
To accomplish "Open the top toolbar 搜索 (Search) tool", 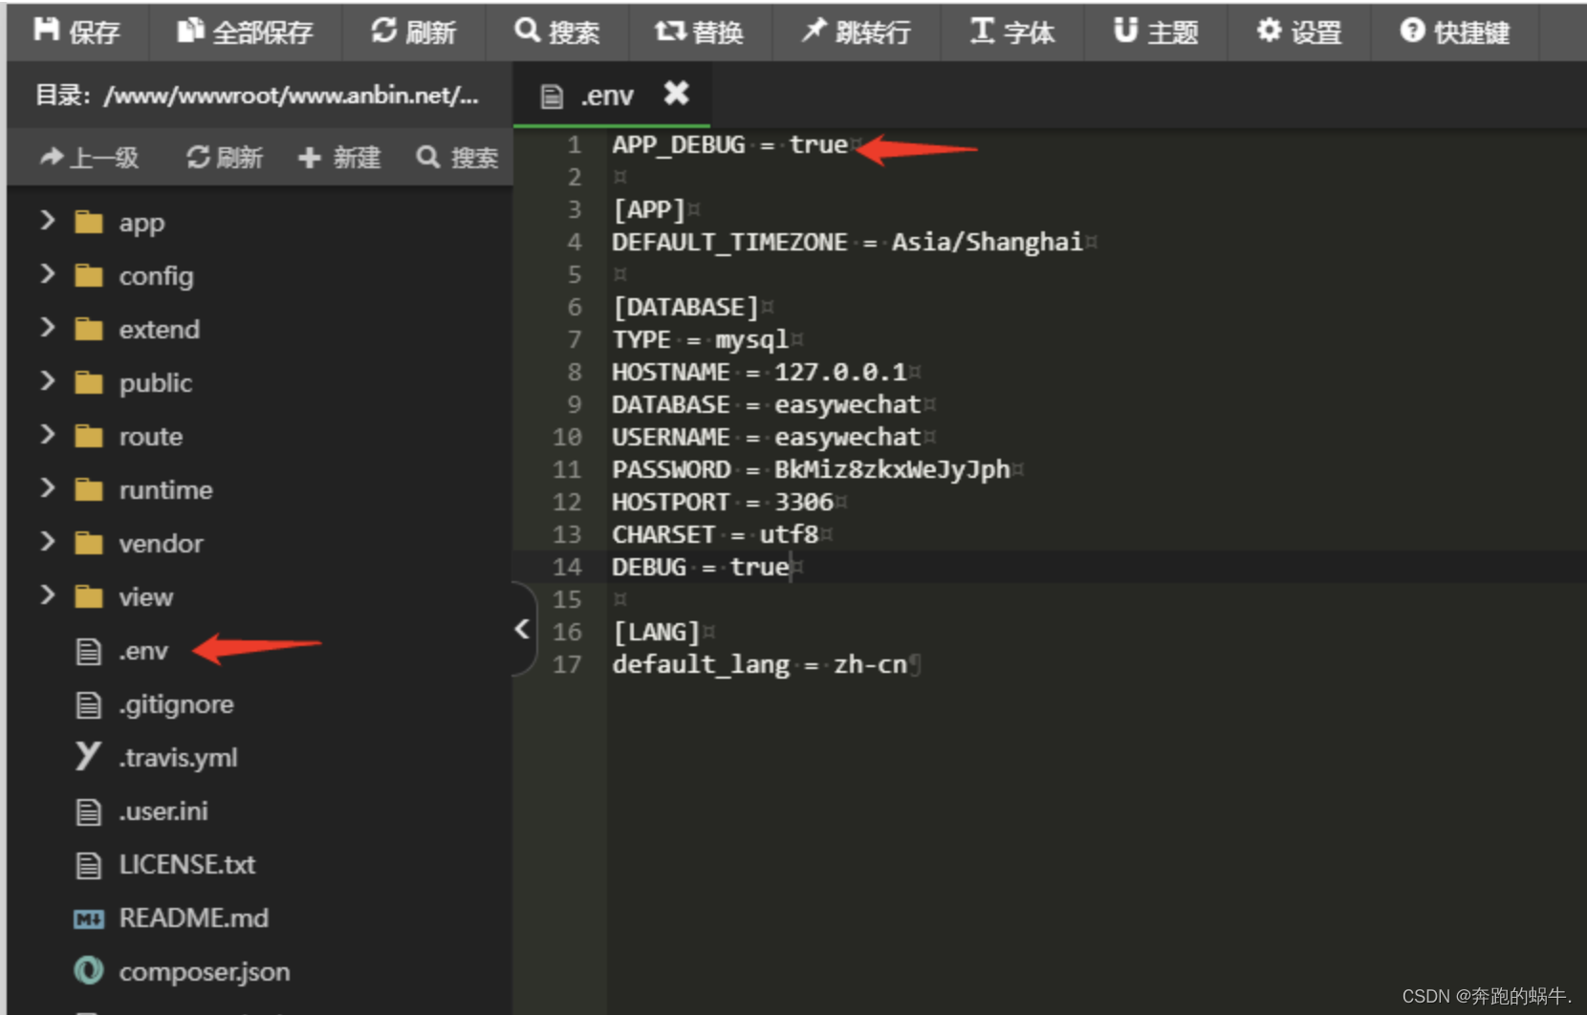I will 557,32.
